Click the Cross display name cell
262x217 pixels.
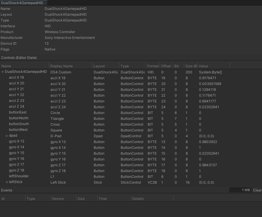point(55,124)
